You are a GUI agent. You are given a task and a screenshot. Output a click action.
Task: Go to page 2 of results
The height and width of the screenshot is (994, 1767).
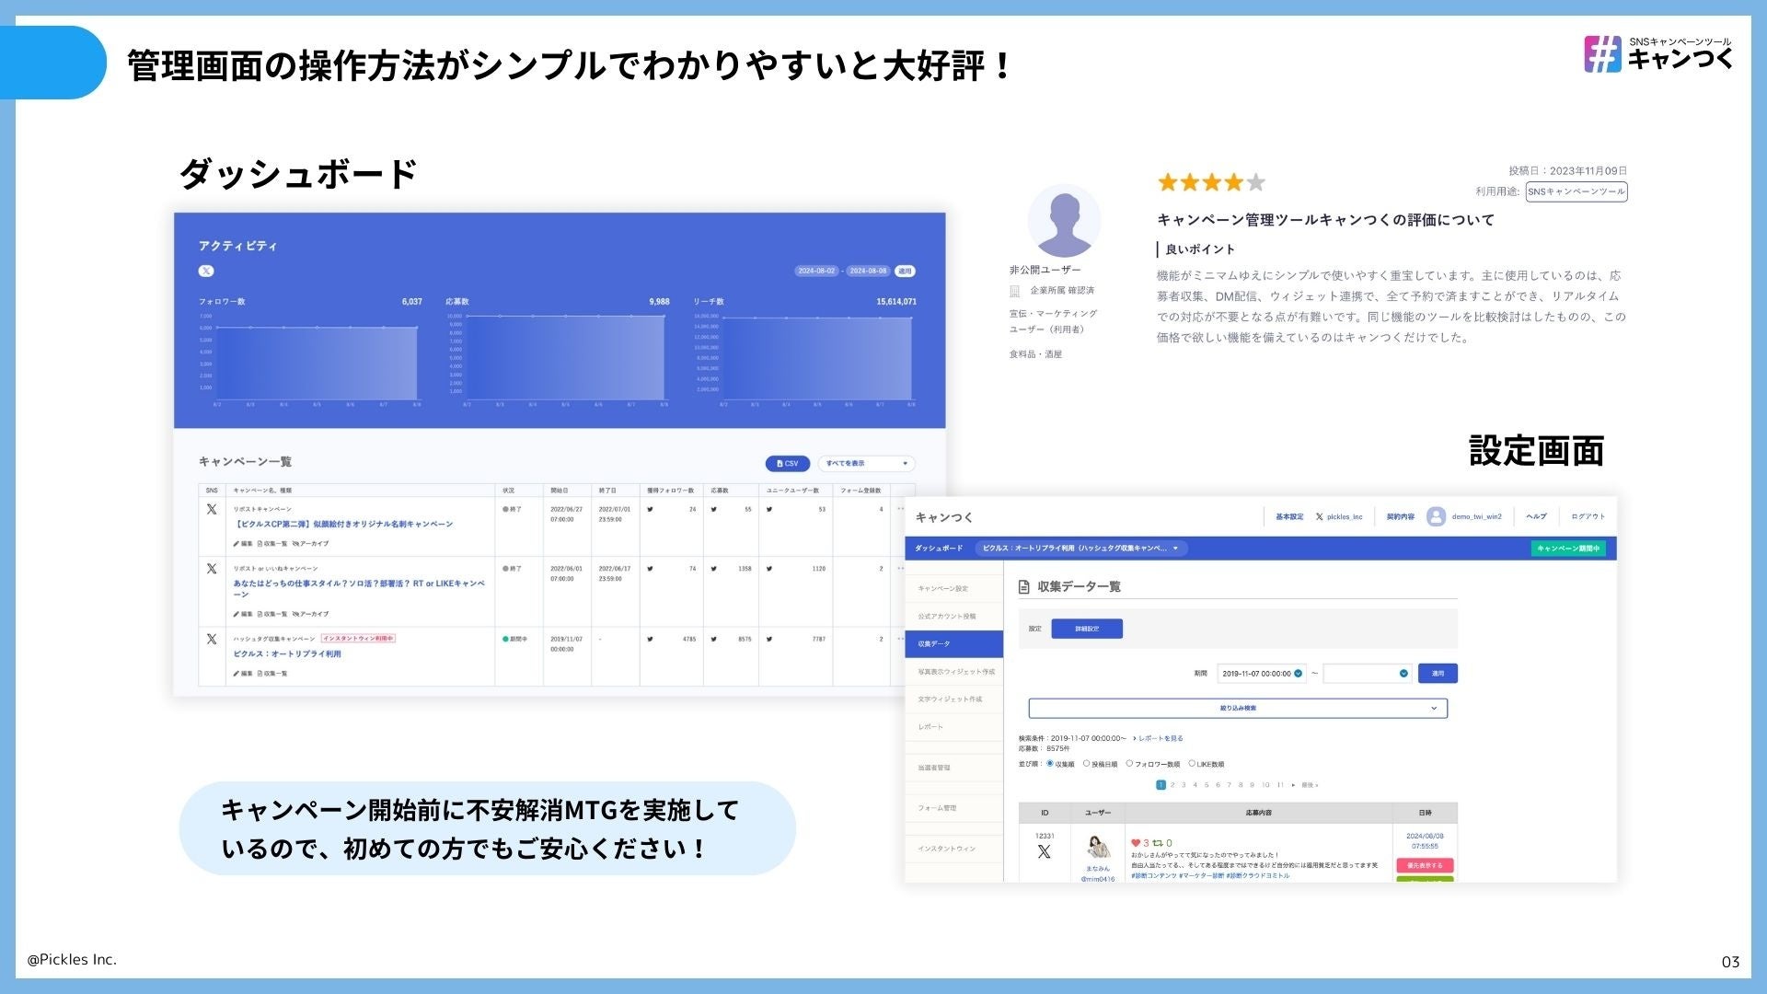pos(1172,785)
